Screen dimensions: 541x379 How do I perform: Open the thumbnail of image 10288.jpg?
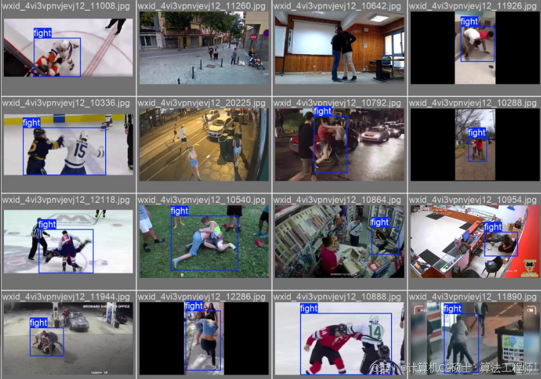475,145
